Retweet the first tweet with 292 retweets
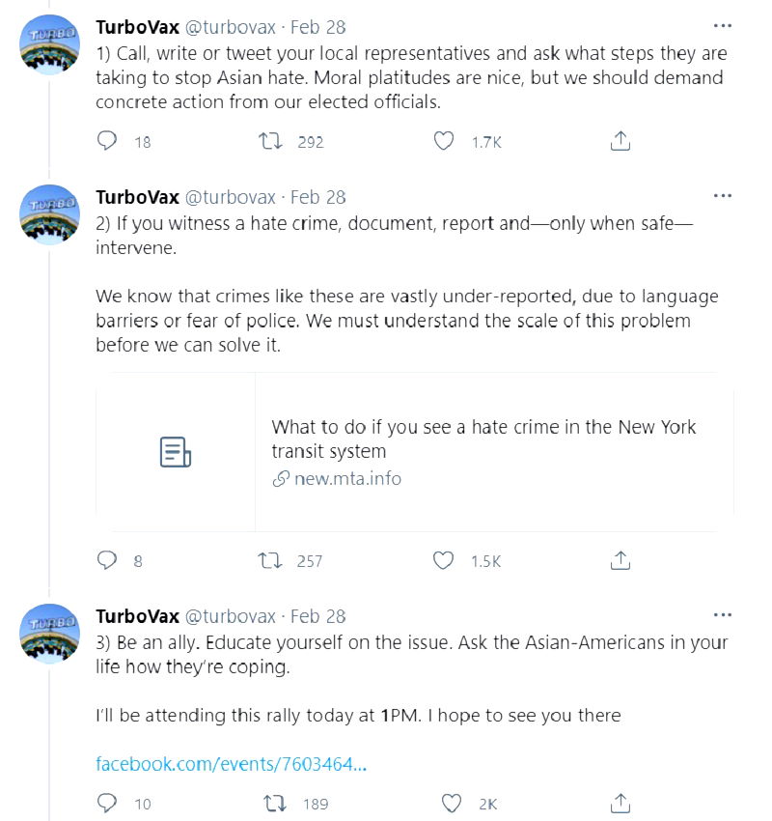Image resolution: width=772 pixels, height=821 pixels. (272, 142)
